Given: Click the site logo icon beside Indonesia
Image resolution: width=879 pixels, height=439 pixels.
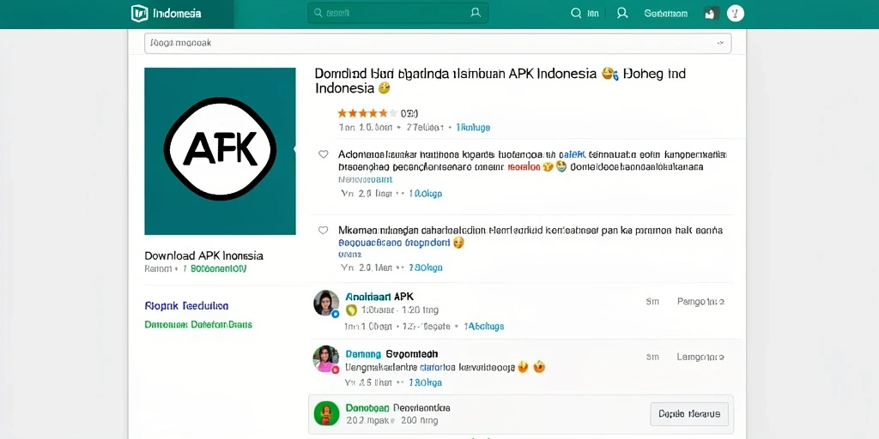Looking at the screenshot, I should tap(139, 13).
